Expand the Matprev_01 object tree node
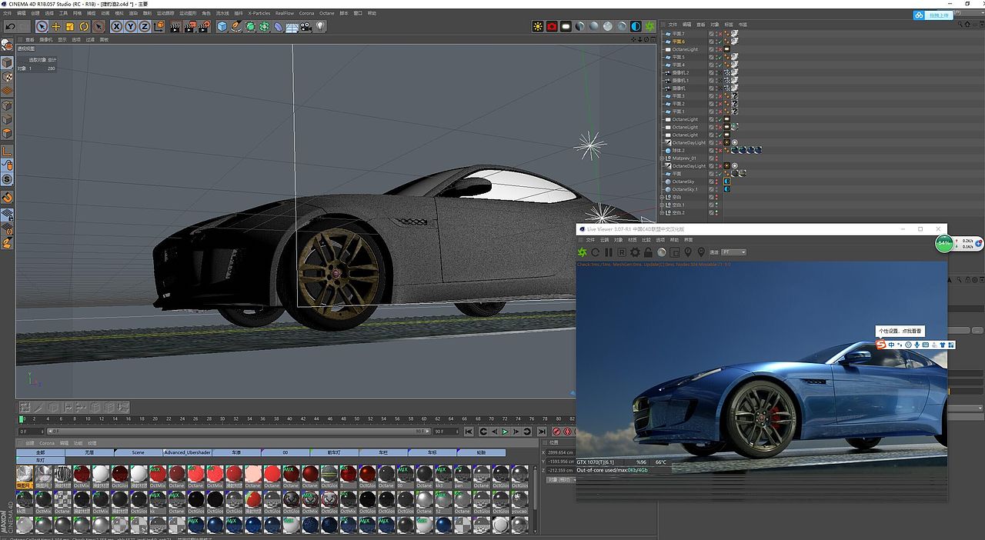The image size is (985, 540). [x=662, y=158]
